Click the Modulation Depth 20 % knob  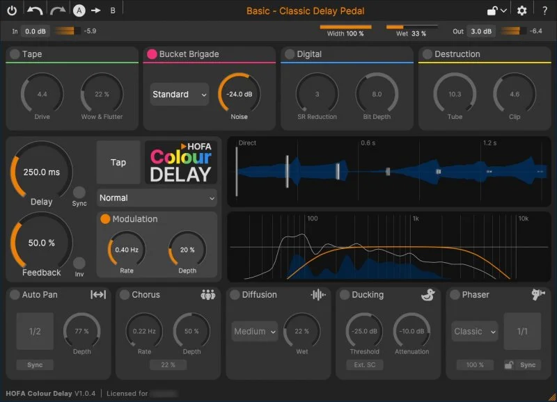(x=187, y=250)
